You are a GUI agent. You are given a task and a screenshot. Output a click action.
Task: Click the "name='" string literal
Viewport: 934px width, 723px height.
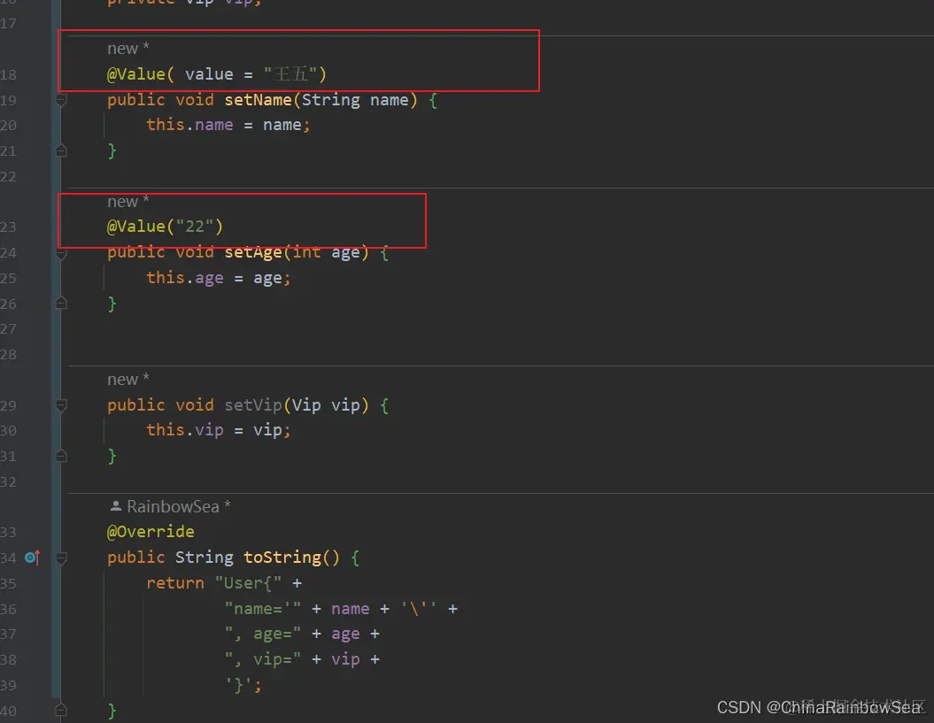(263, 609)
